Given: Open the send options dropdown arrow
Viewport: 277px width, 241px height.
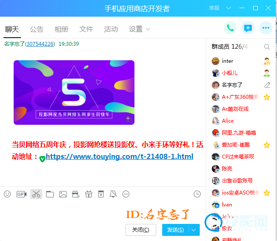Looking at the screenshot, I should coord(194,230).
